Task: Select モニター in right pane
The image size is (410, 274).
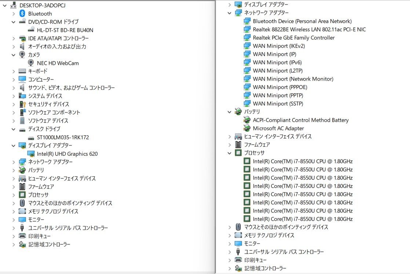Action: tap(252, 244)
